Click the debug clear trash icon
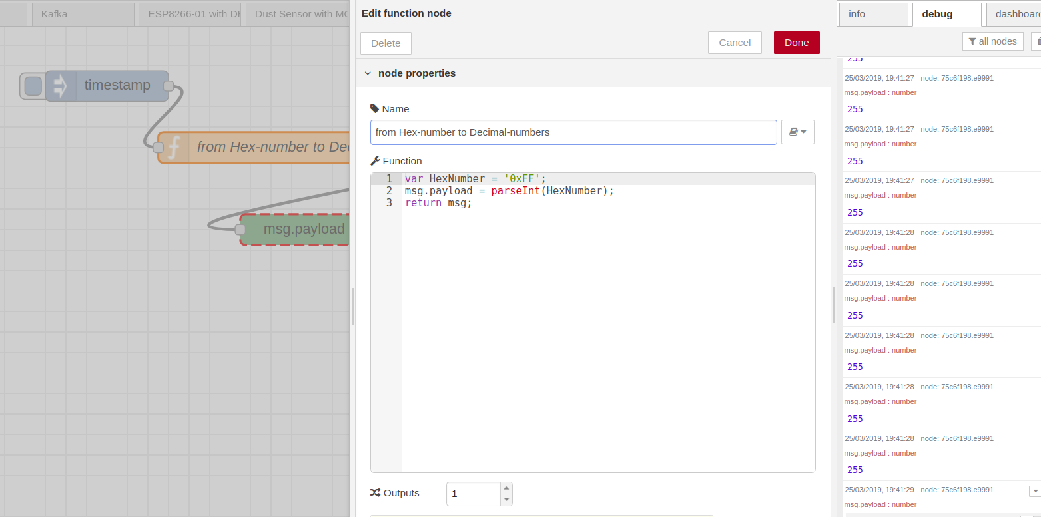 1036,41
